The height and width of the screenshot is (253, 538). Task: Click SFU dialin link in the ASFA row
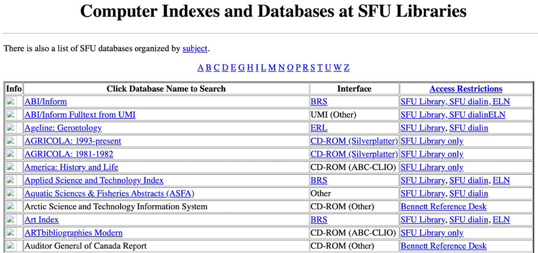click(469, 193)
